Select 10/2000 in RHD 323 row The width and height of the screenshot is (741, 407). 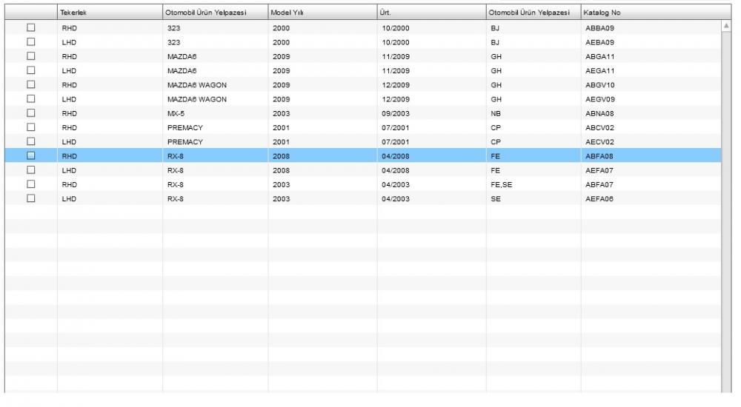tap(396, 28)
